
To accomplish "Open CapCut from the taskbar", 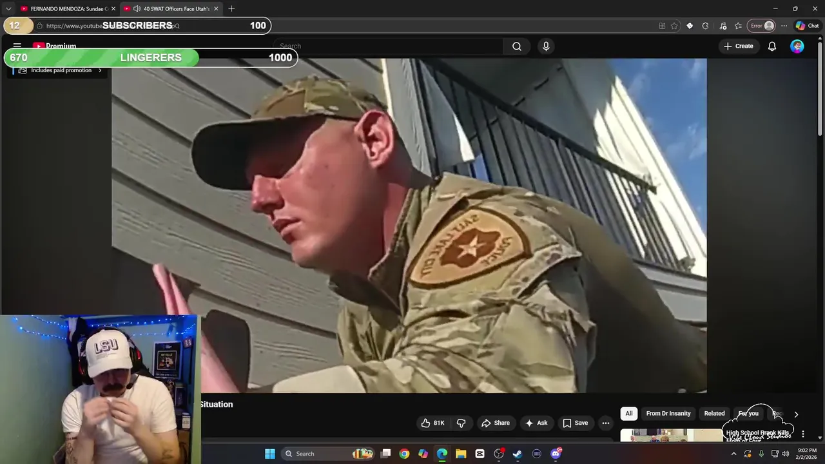I will tap(480, 454).
